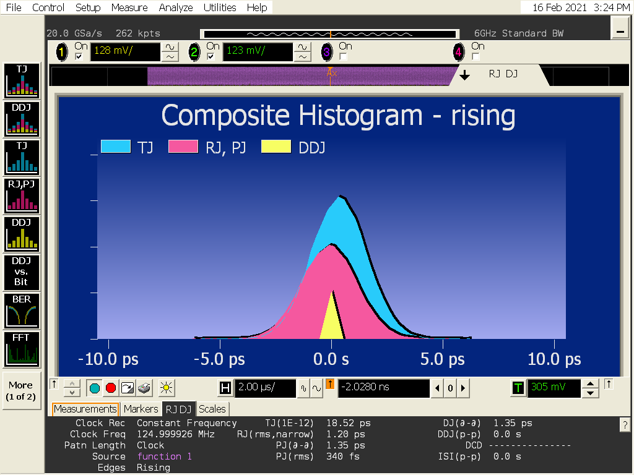Raise trigger level with up arrow
The image size is (634, 475).
590,383
